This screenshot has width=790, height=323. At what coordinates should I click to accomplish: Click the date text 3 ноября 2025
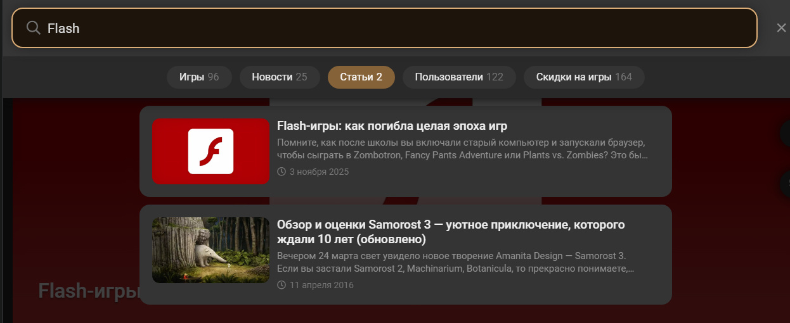[319, 172]
